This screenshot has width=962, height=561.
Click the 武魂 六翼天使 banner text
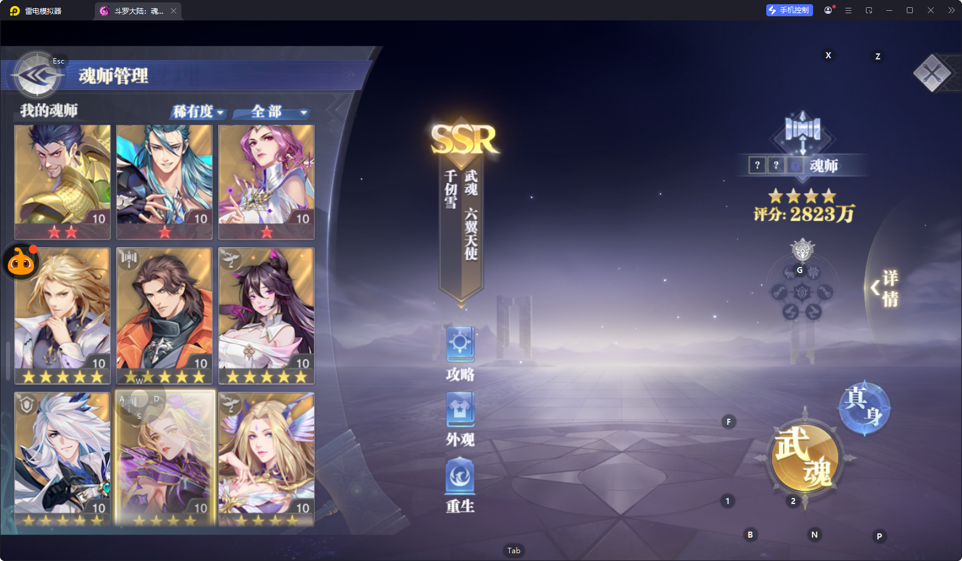coord(471,215)
